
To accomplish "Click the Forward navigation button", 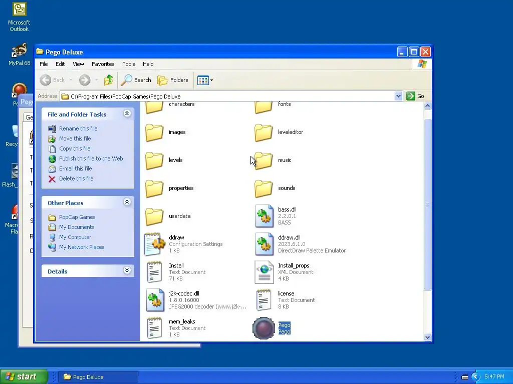I will tap(84, 80).
